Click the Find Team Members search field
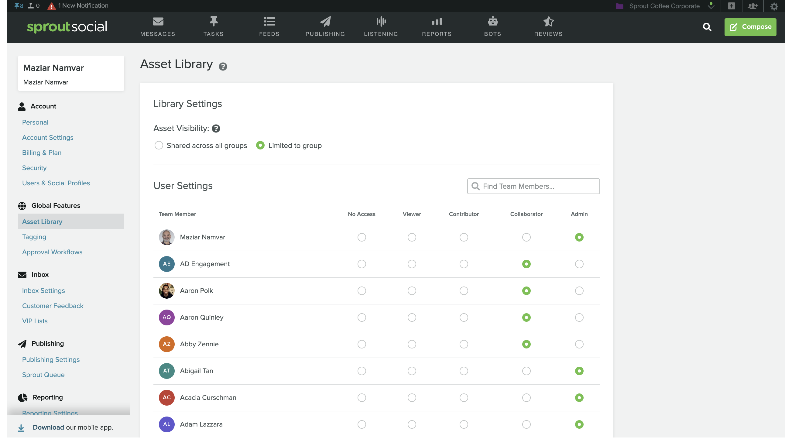 coord(533,186)
